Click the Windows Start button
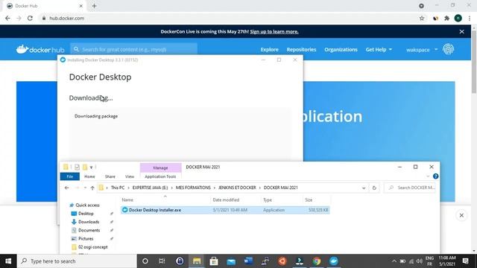The height and width of the screenshot is (268, 477). tap(8, 261)
